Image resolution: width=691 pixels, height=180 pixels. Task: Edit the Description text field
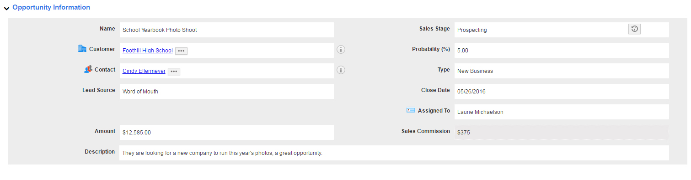pyautogui.click(x=394, y=153)
